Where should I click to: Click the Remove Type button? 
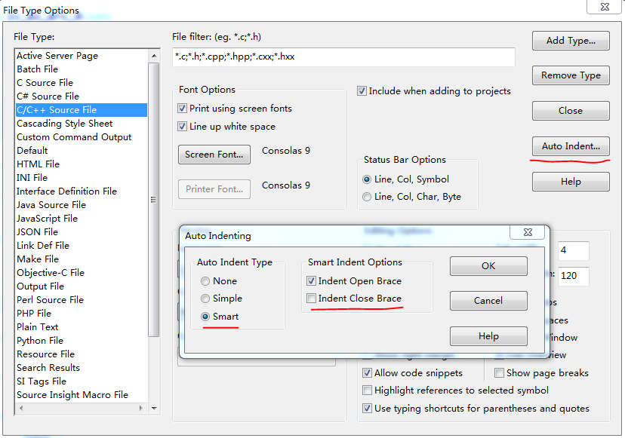[x=571, y=75]
